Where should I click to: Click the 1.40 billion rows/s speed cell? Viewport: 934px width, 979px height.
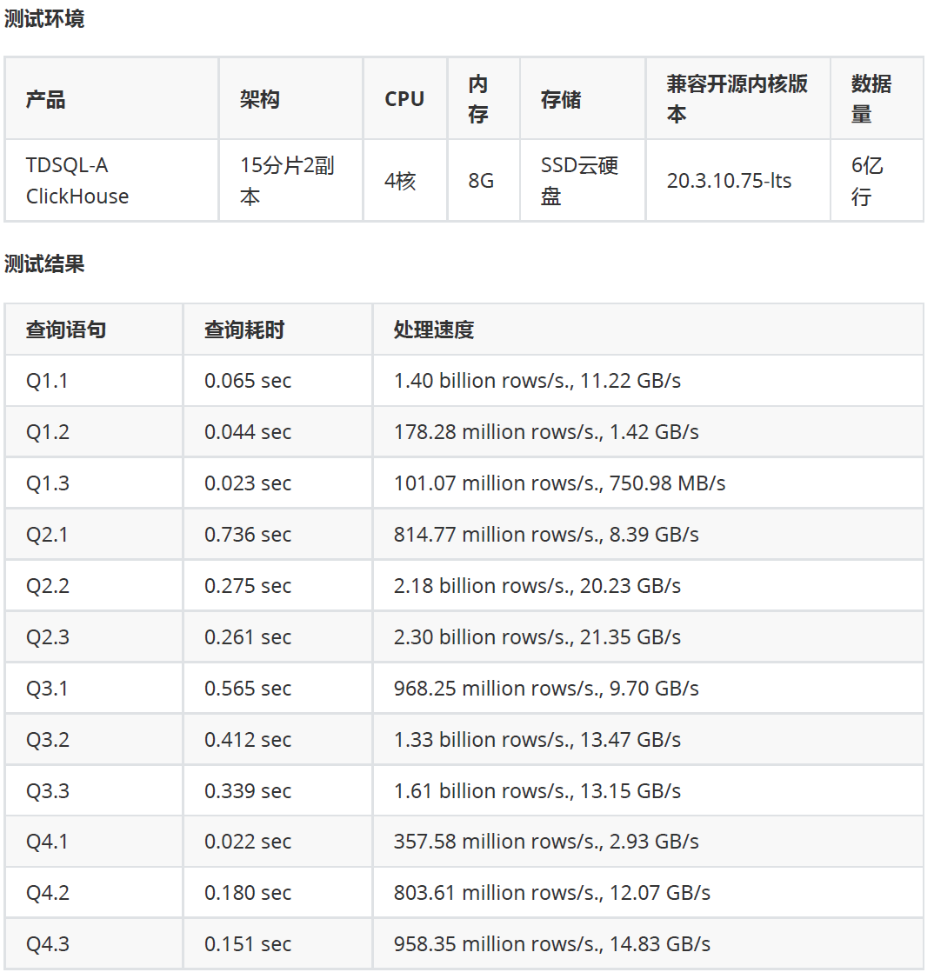pyautogui.click(x=648, y=381)
